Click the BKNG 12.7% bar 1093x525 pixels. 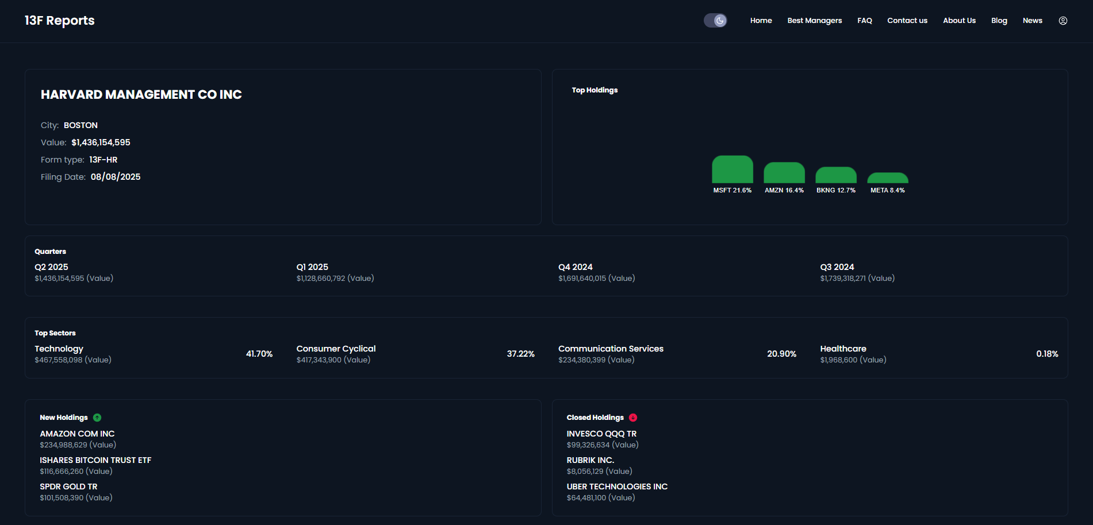pyautogui.click(x=836, y=175)
